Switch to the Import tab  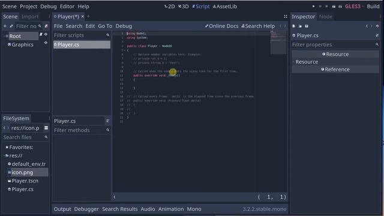[x=30, y=17]
